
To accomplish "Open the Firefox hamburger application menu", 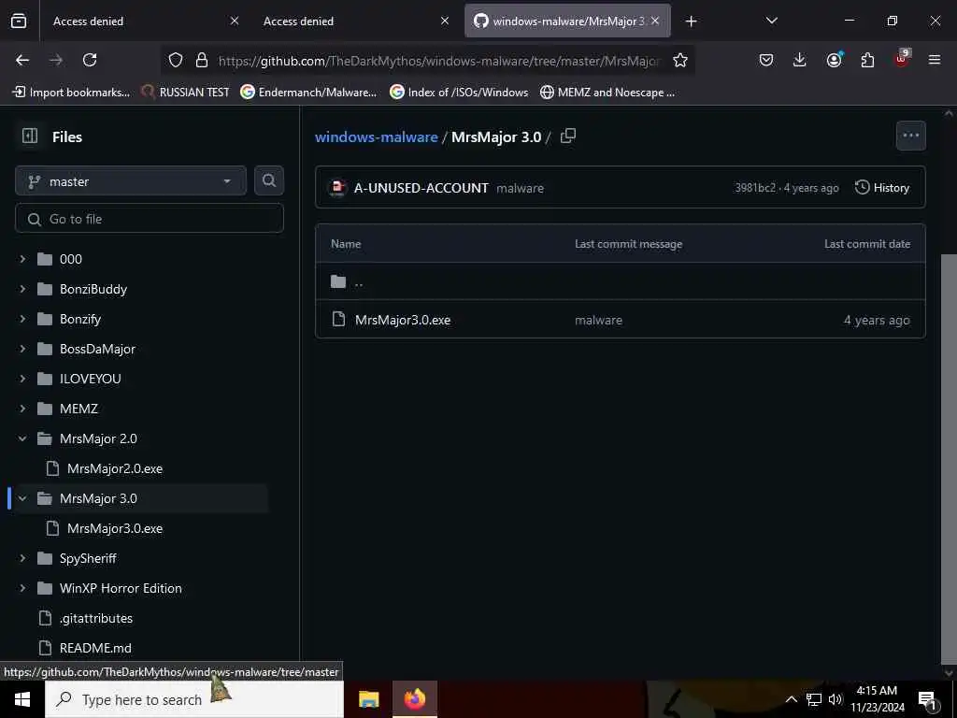I will click(935, 60).
